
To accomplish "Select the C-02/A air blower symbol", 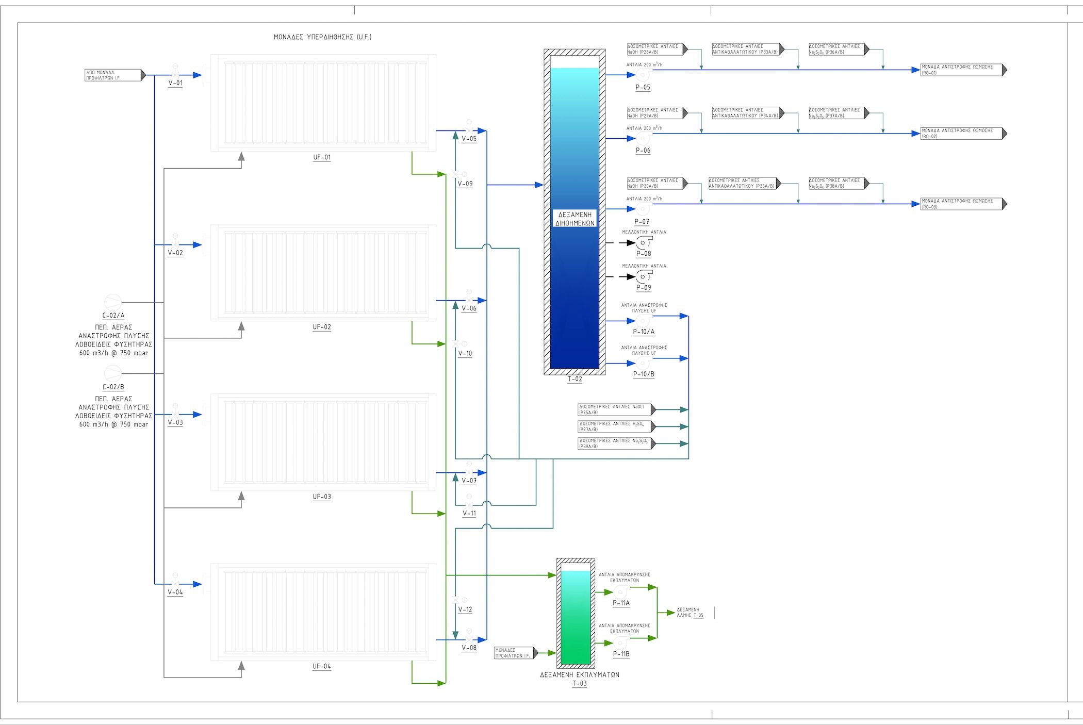I will pos(112,303).
